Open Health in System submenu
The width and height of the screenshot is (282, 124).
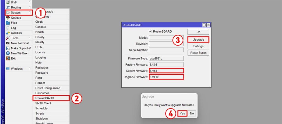(x=51, y=32)
